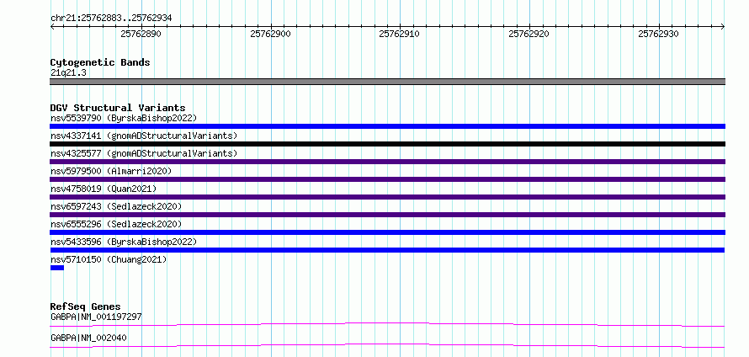The height and width of the screenshot is (357, 749).
Task: Click the GABPA|NM_001197297 gene label
Action: pos(96,317)
